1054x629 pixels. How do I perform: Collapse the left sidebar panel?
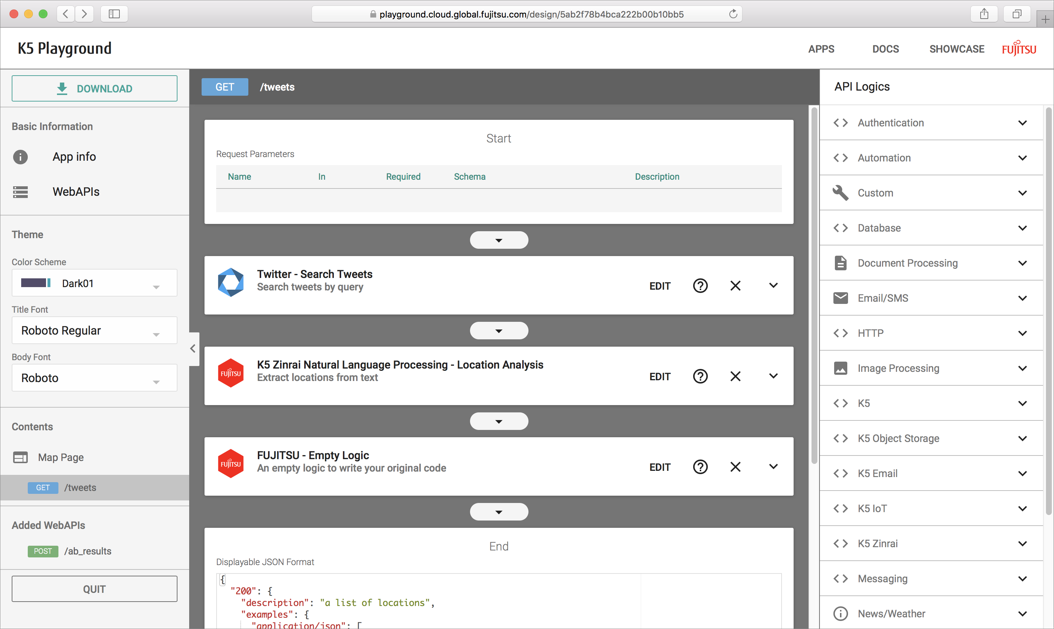click(x=193, y=348)
